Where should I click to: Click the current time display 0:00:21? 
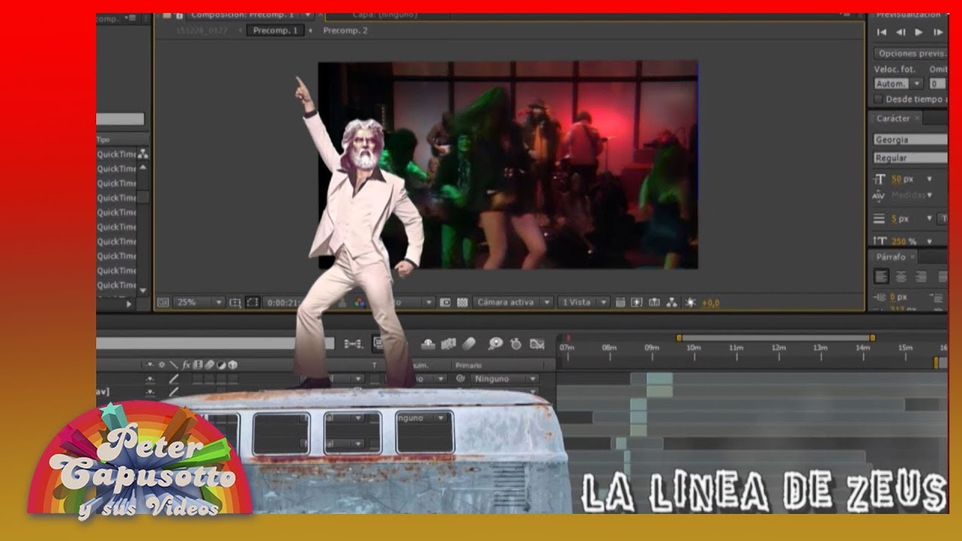[283, 302]
